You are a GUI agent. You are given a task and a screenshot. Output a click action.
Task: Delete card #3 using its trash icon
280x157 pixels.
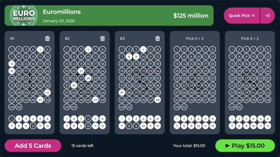click(x=157, y=39)
